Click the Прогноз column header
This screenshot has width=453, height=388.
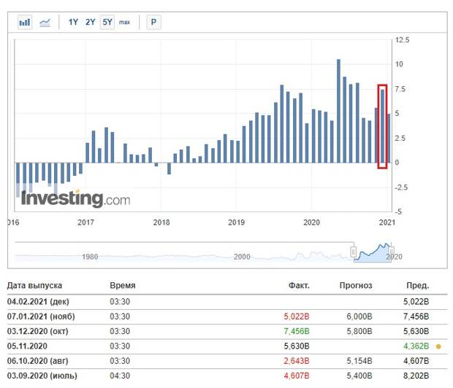(356, 286)
